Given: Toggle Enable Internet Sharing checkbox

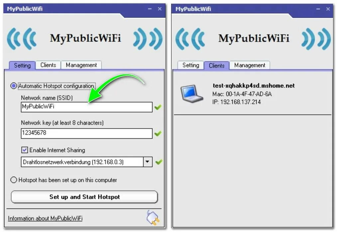Looking at the screenshot, I should 25,150.
